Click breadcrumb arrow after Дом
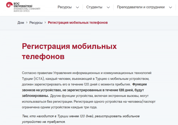 tap(27, 23)
